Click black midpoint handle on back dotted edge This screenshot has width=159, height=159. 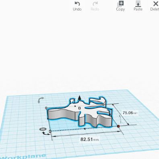coord(75,106)
